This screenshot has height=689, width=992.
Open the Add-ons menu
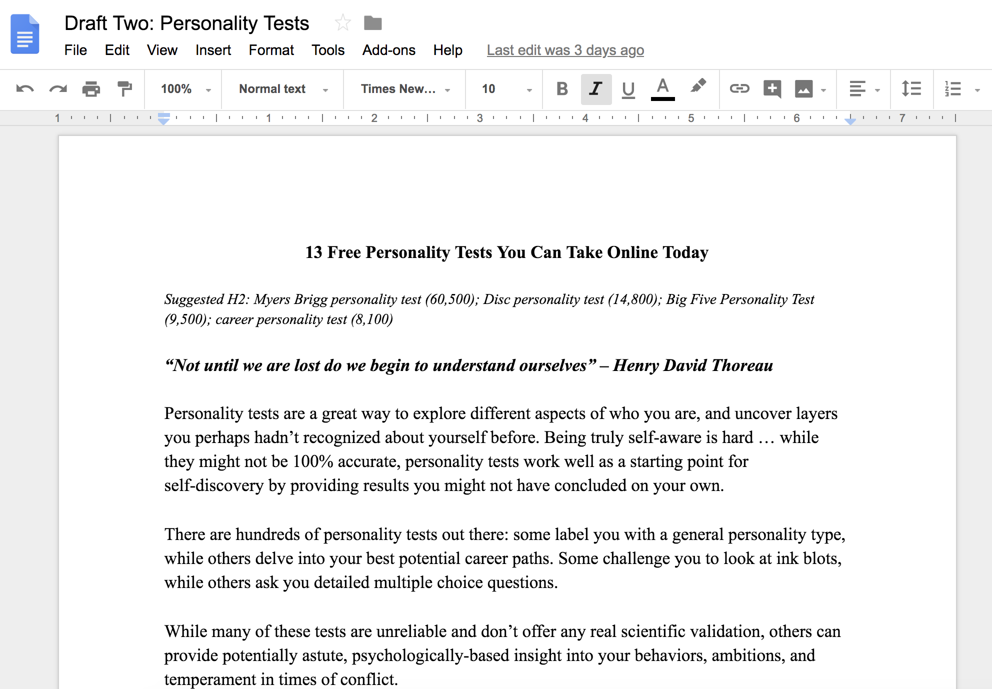pyautogui.click(x=388, y=50)
